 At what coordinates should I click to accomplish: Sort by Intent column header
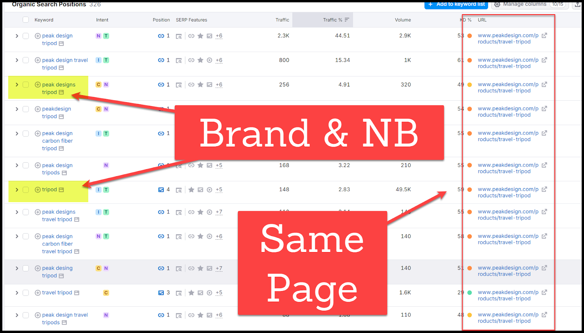click(102, 20)
